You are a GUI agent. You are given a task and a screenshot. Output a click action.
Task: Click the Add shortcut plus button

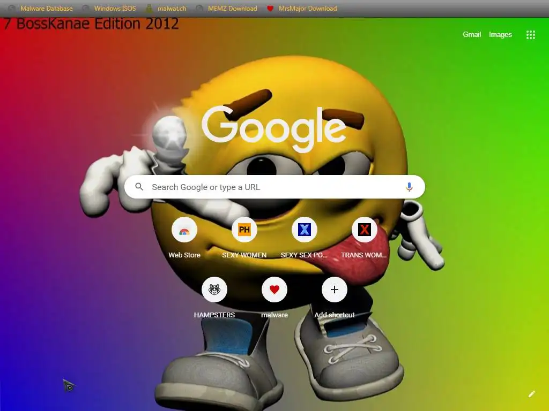[x=335, y=290]
